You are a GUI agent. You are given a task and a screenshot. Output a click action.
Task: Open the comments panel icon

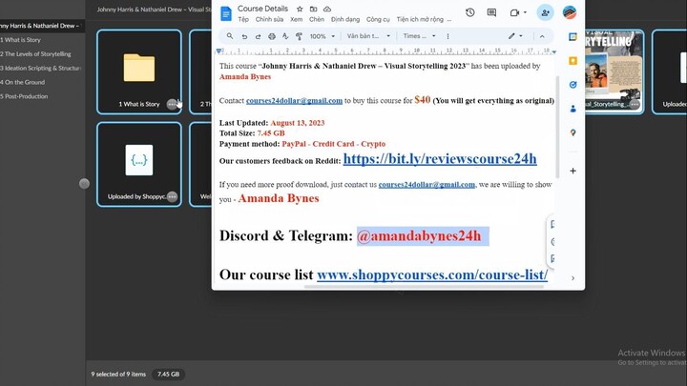pos(491,12)
